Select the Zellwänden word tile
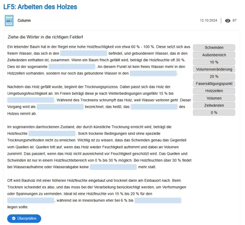Screen dimensions: 245x225 pos(214,105)
